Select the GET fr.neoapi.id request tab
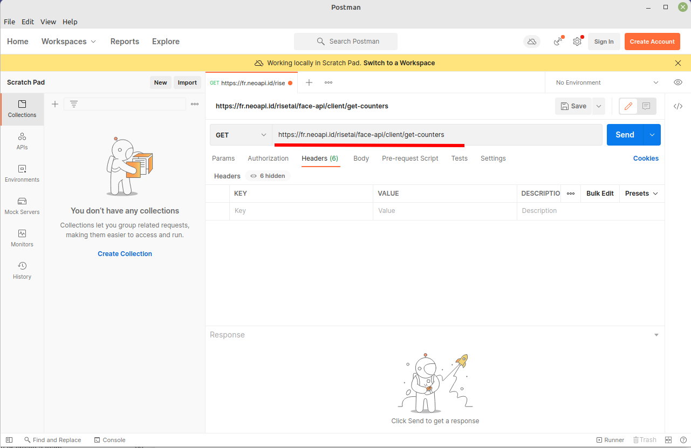691x448 pixels. click(251, 82)
